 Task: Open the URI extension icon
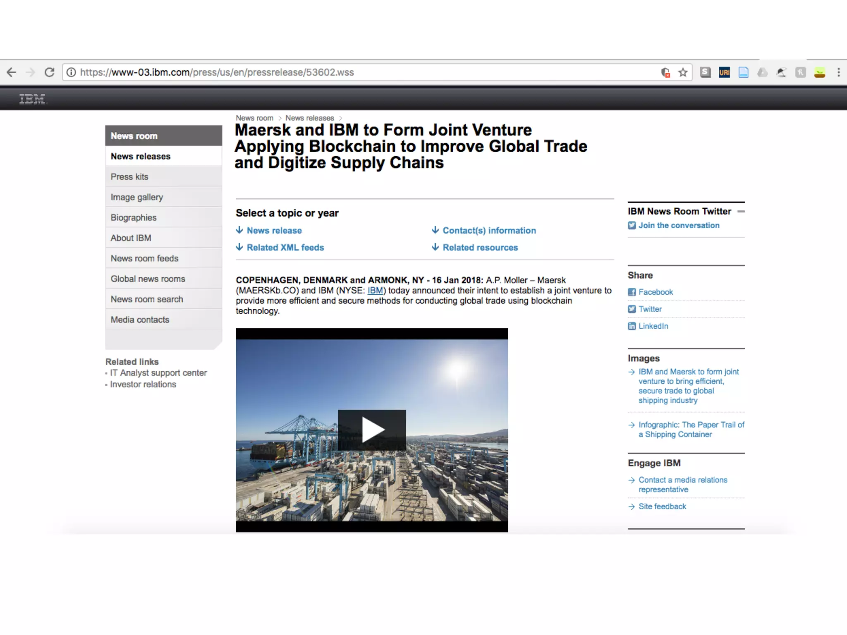[x=724, y=73]
